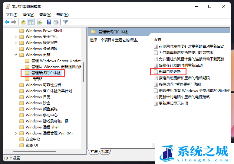Collapse the Windows 更新 tree node
This screenshot has height=164, width=234.
16,55
